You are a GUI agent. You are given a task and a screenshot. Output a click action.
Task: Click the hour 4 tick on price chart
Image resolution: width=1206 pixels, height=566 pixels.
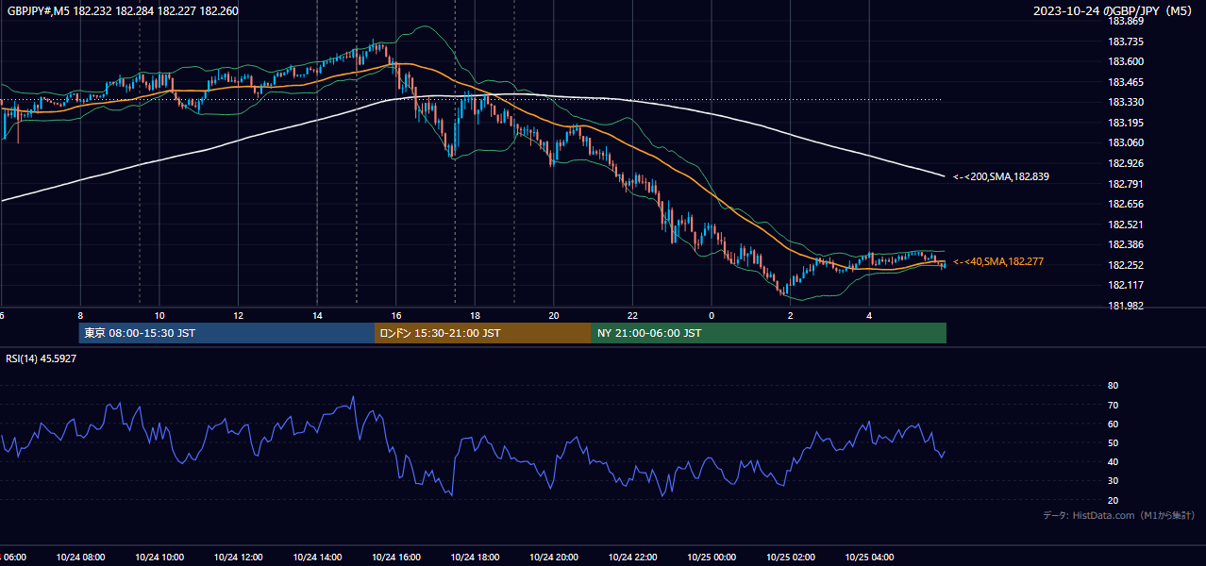click(869, 316)
